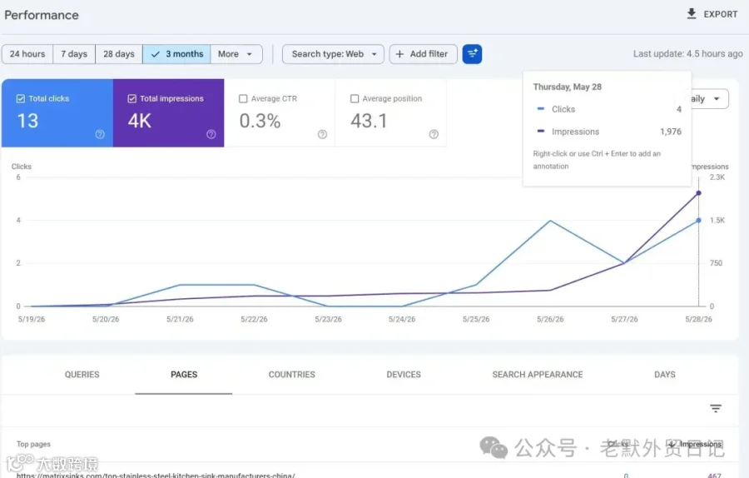Switch to the Countries tab
749x478 pixels.
(x=292, y=374)
